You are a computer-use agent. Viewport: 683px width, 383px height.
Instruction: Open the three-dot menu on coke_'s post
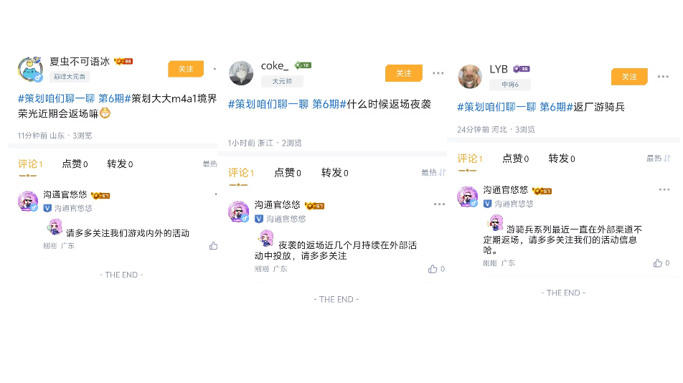pyautogui.click(x=438, y=73)
